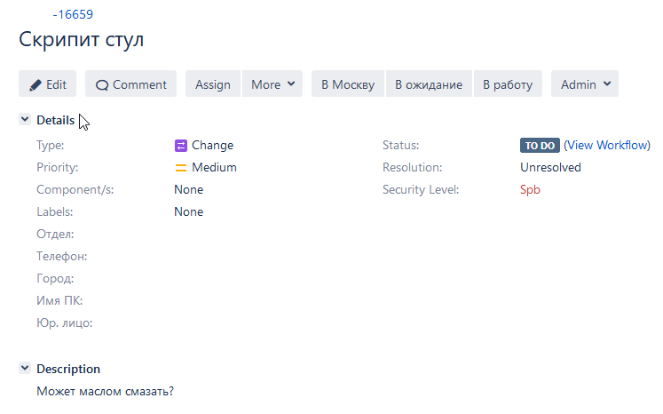
Task: Click the speech bubble icon on Comment
Action: (102, 85)
